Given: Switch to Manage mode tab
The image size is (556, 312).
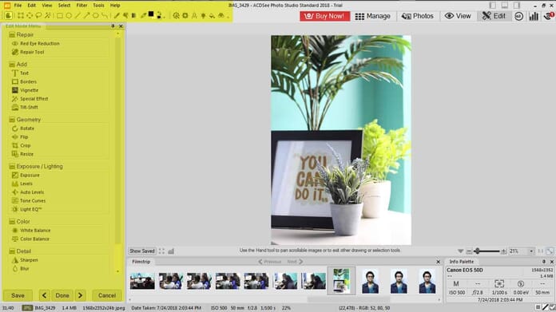Looking at the screenshot, I should [373, 16].
